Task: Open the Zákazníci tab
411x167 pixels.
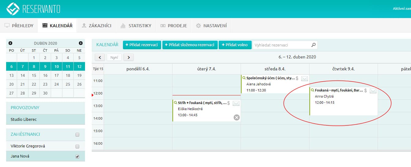Action: pos(96,26)
